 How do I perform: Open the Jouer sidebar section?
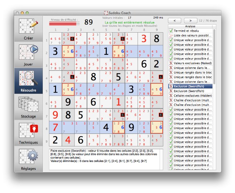coord(28,55)
